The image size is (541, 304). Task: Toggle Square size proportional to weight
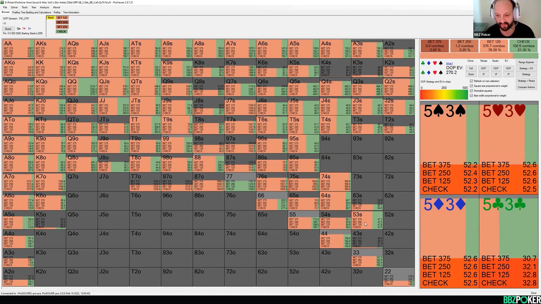(x=471, y=86)
